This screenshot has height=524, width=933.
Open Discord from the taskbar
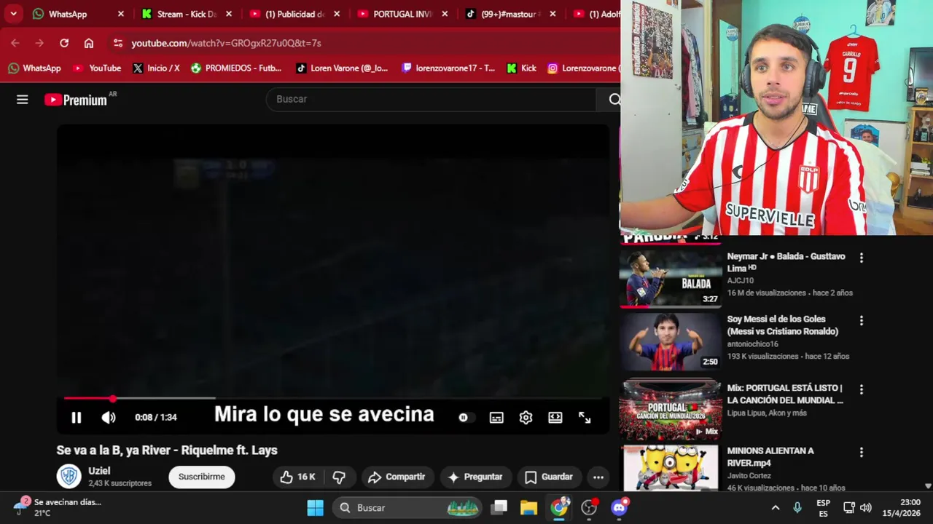click(x=619, y=507)
